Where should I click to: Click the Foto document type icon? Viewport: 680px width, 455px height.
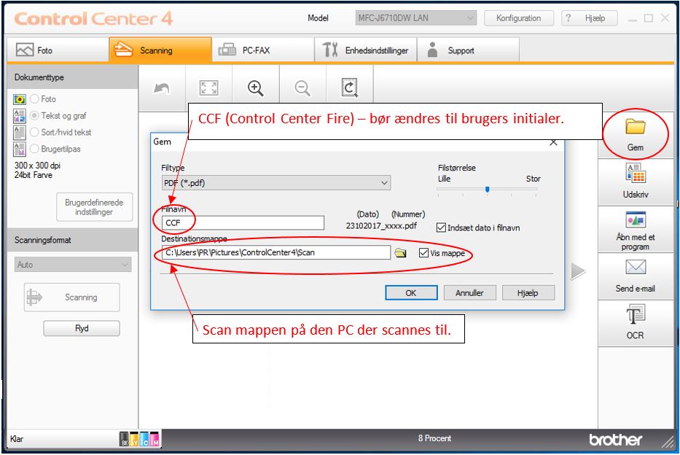pos(19,99)
